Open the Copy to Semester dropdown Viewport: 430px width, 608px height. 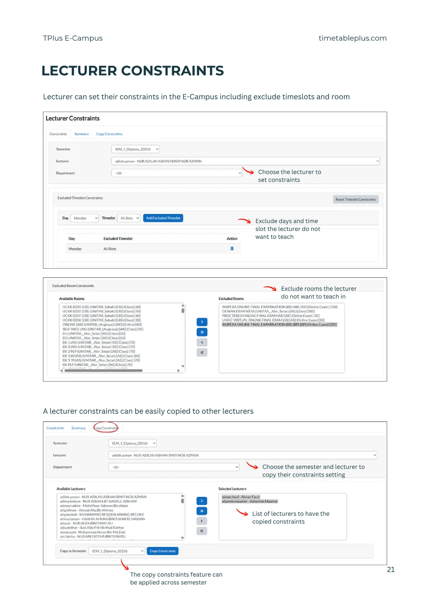(x=117, y=551)
